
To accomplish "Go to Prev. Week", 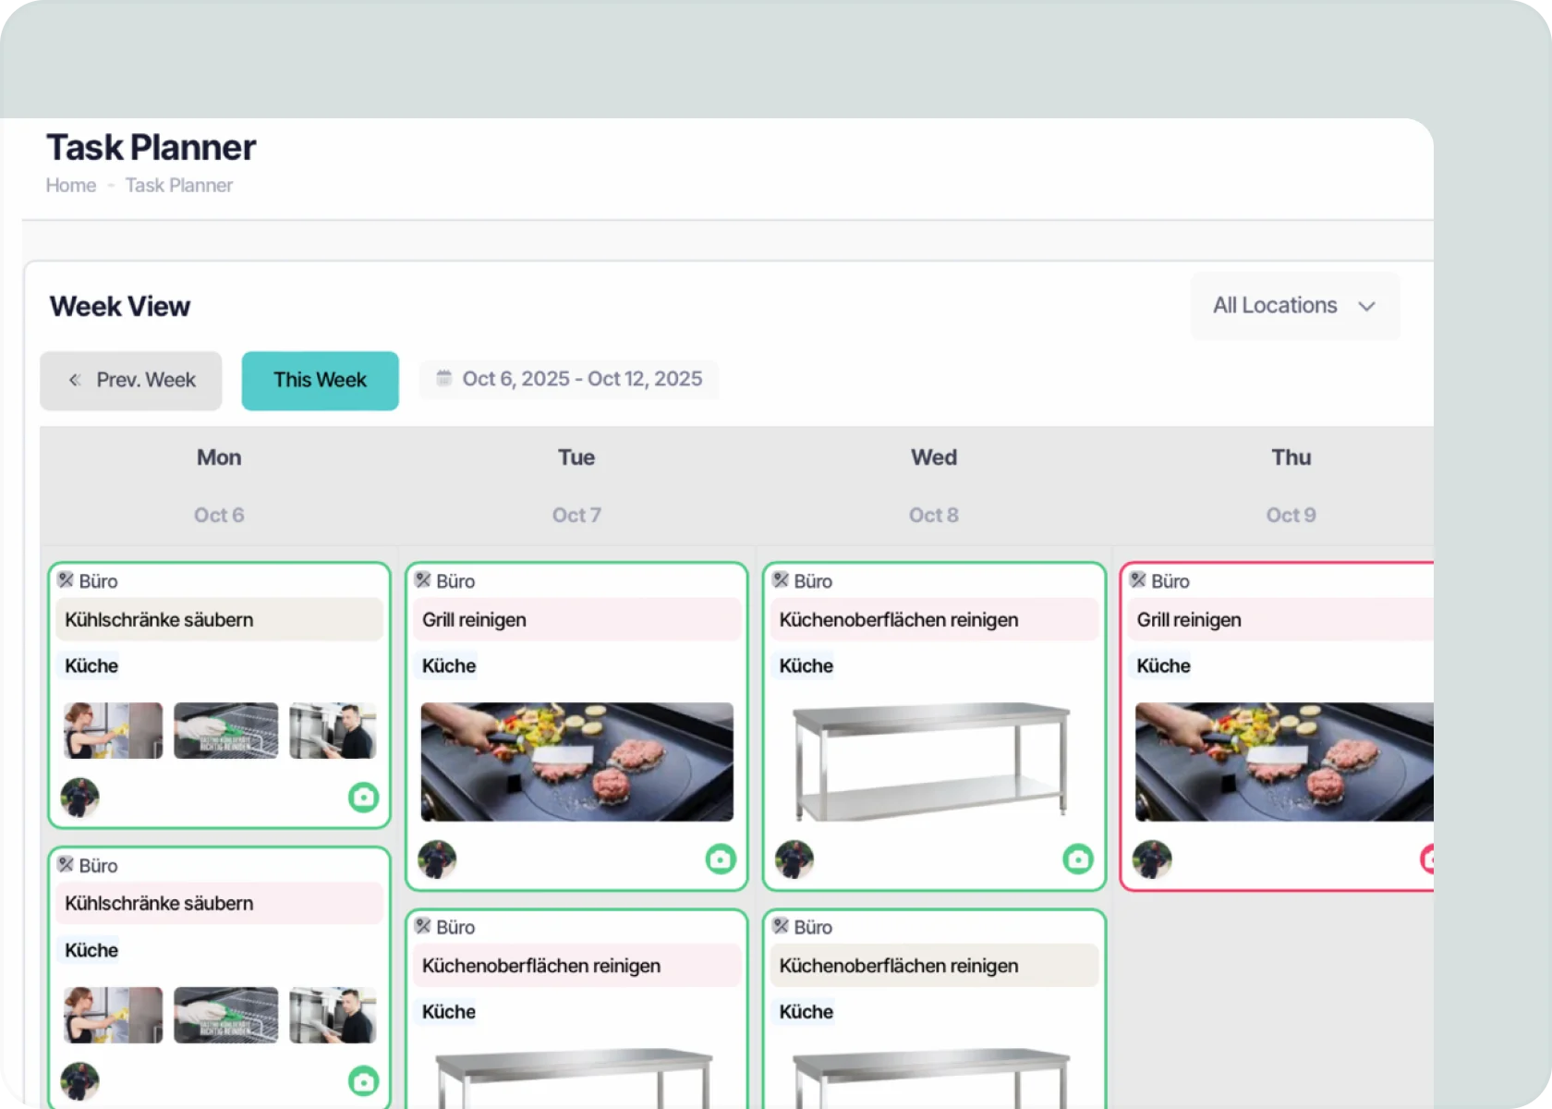I will (x=130, y=380).
